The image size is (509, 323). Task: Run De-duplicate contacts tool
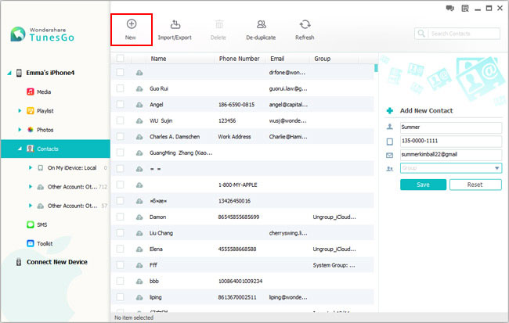click(261, 30)
